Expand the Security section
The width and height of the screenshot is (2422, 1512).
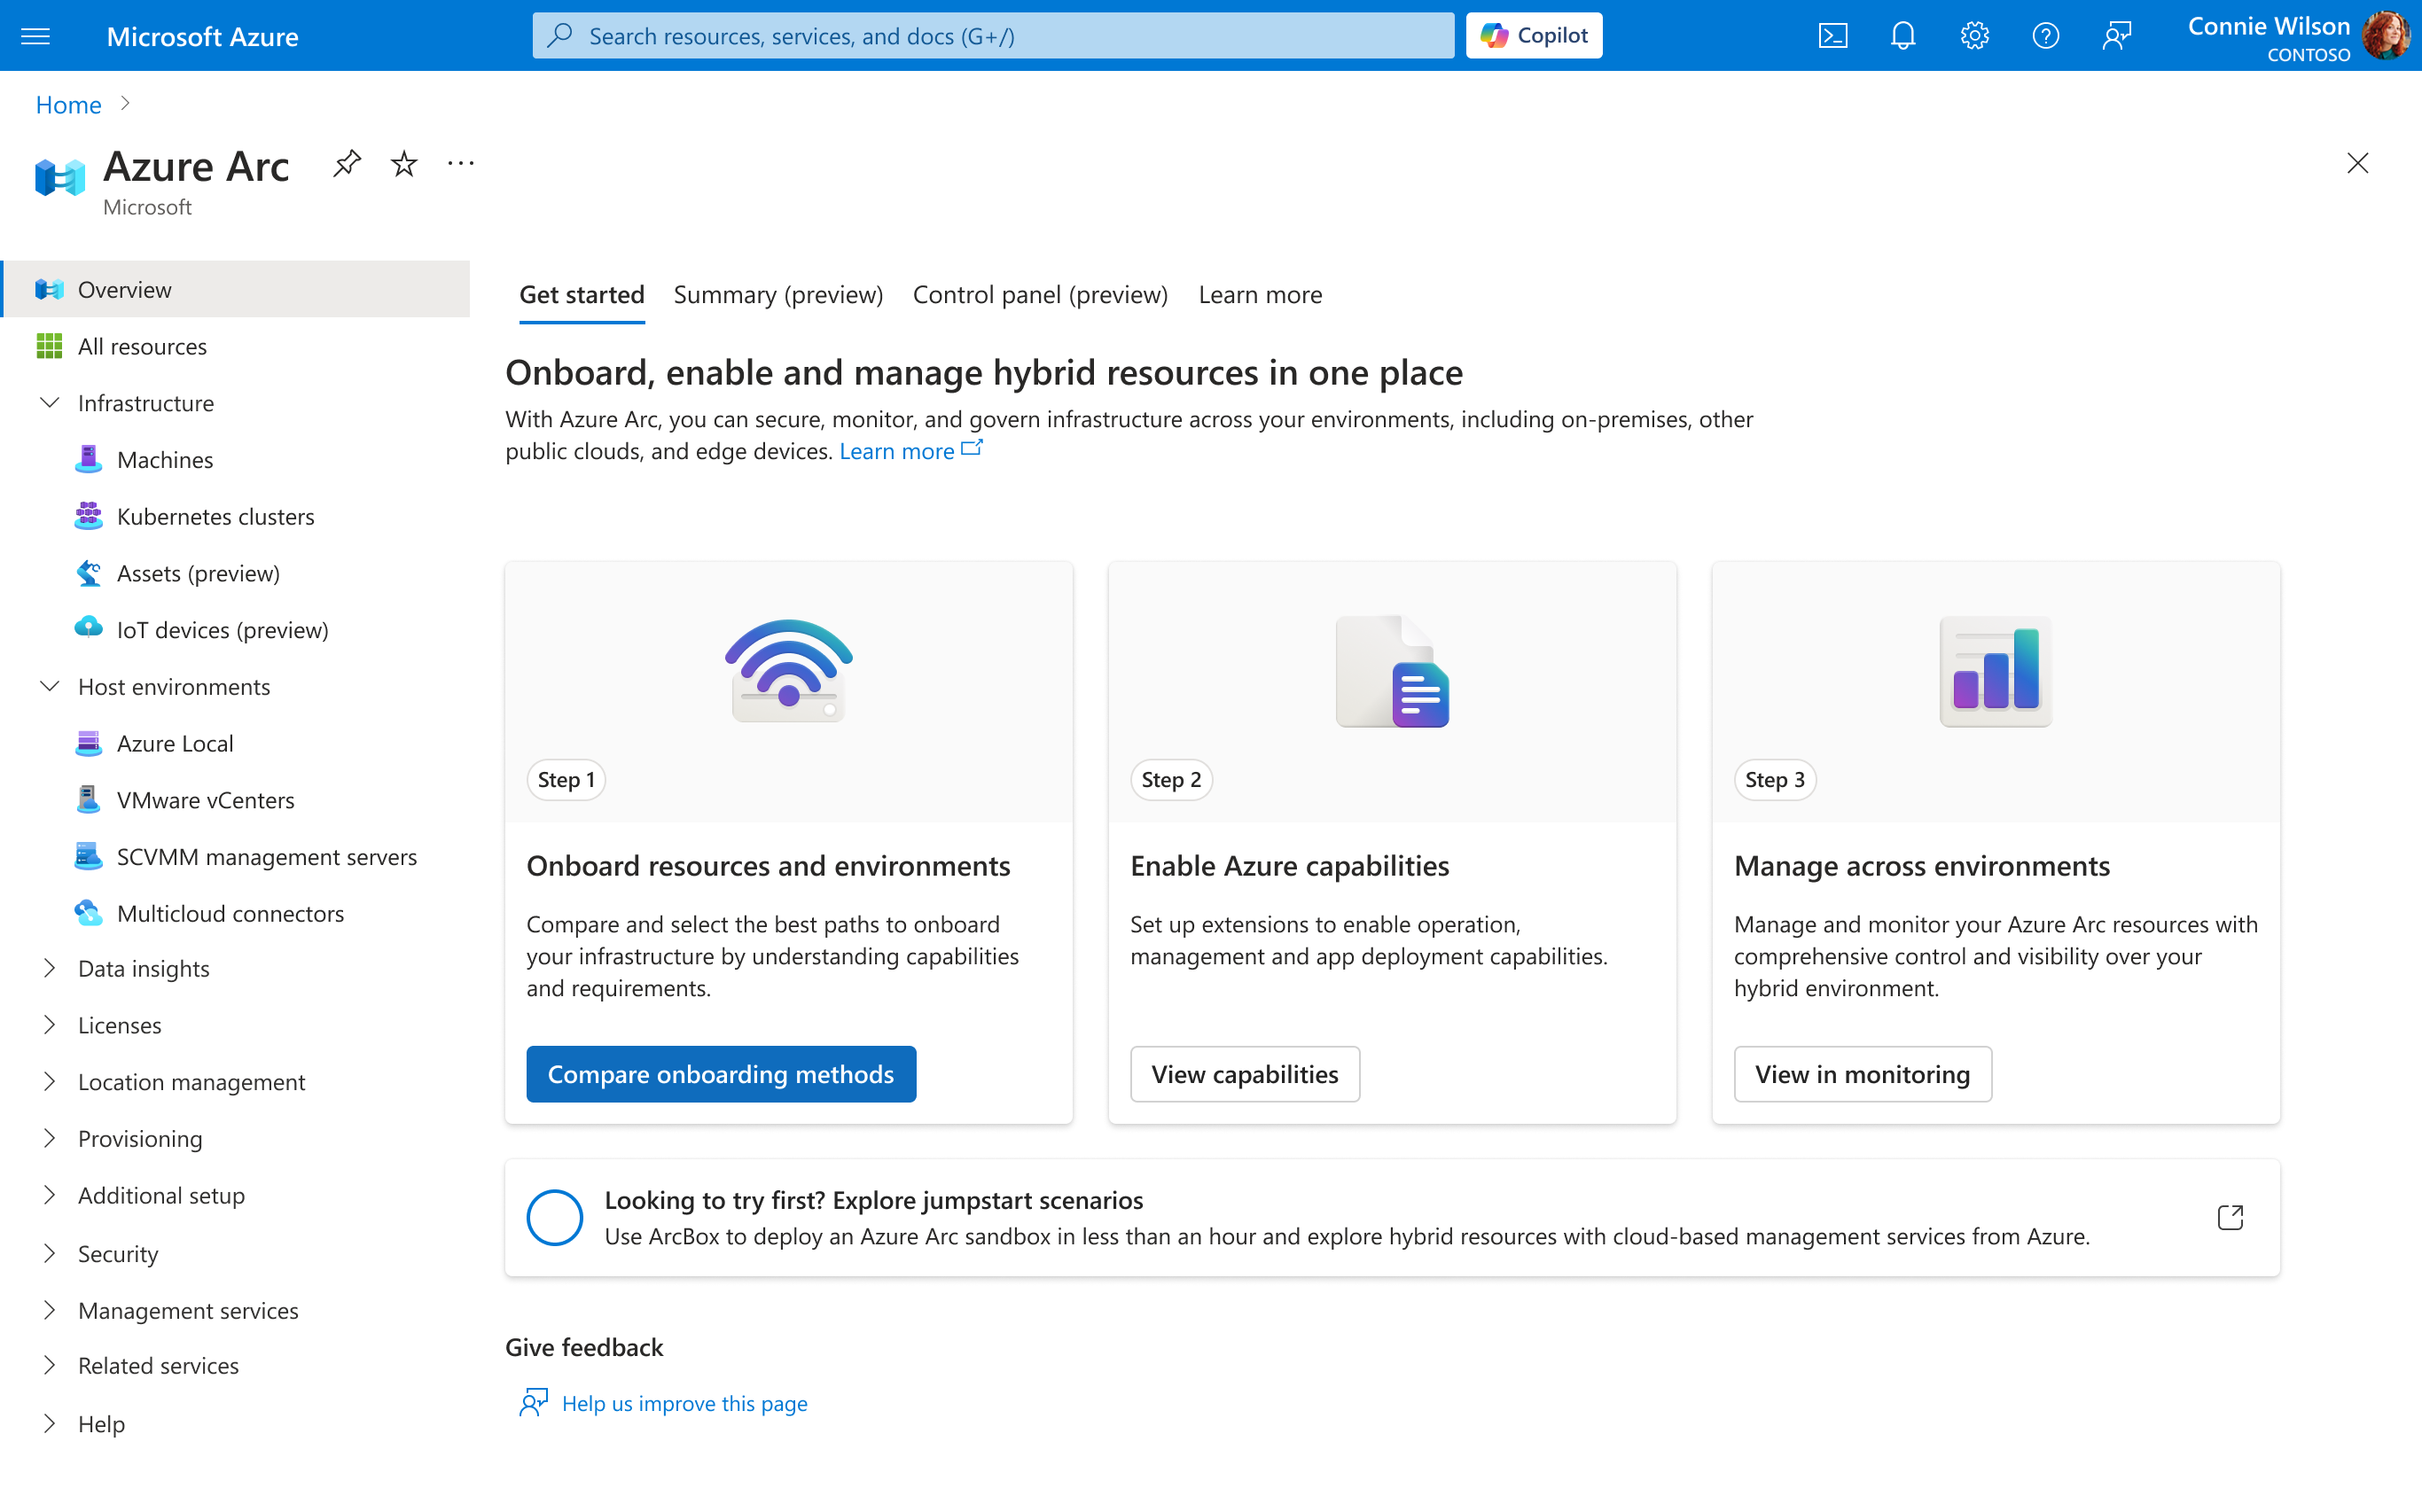click(50, 1253)
